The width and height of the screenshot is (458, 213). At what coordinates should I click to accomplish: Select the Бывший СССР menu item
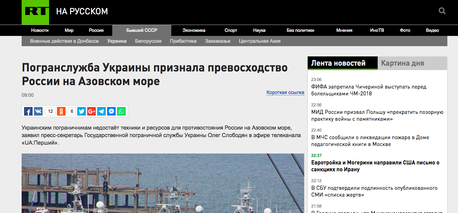click(x=142, y=30)
